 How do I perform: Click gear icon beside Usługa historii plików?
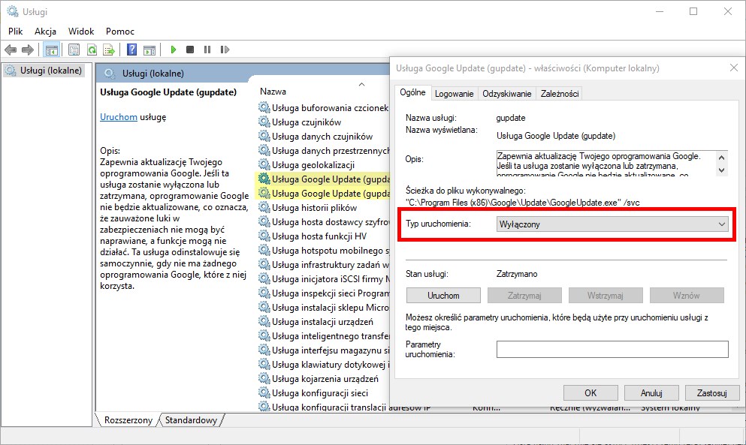tap(264, 208)
